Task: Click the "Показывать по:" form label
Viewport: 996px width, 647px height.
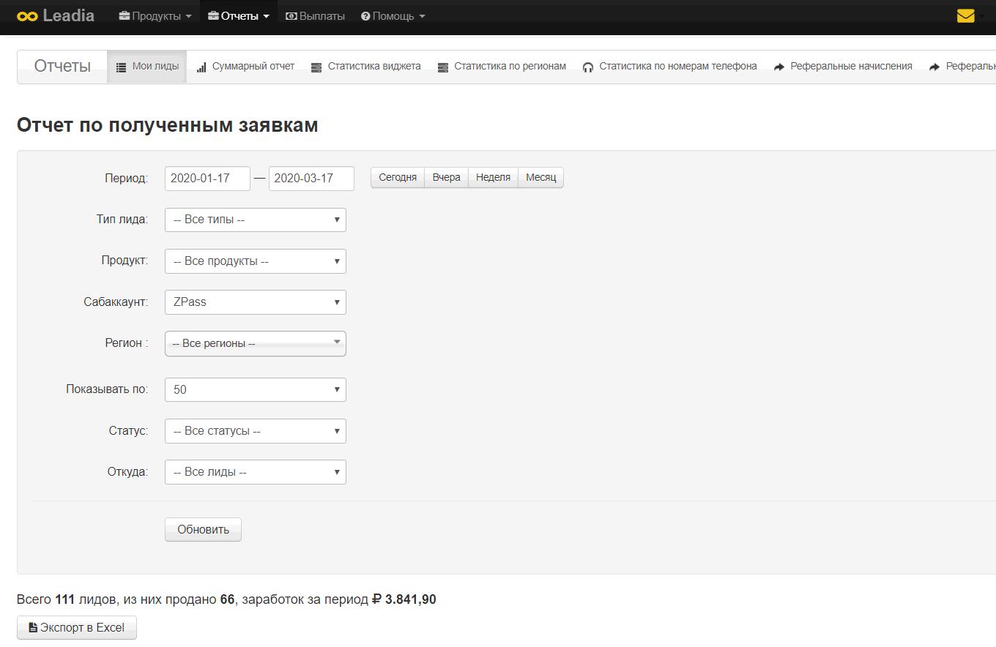Action: coord(107,389)
